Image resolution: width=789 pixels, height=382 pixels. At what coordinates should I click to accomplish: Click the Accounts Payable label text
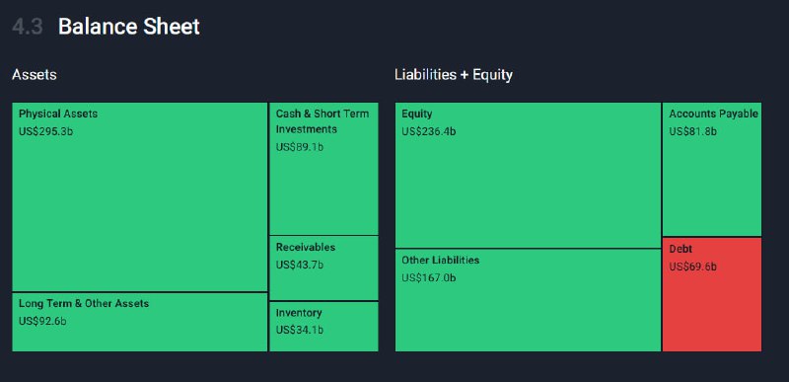click(713, 114)
